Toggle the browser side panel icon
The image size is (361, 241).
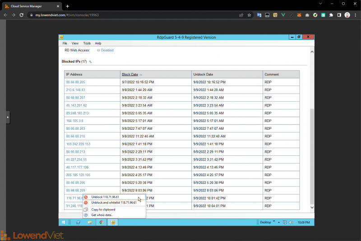point(339,15)
